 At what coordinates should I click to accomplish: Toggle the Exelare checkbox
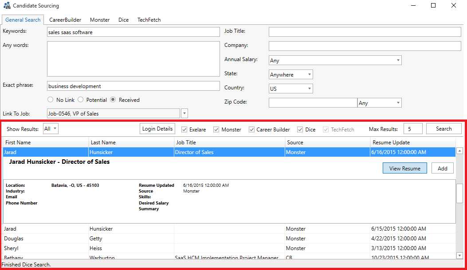click(x=184, y=129)
